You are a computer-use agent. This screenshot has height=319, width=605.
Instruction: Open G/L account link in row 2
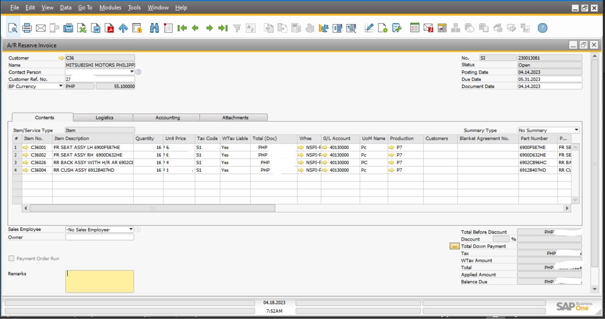[325, 155]
